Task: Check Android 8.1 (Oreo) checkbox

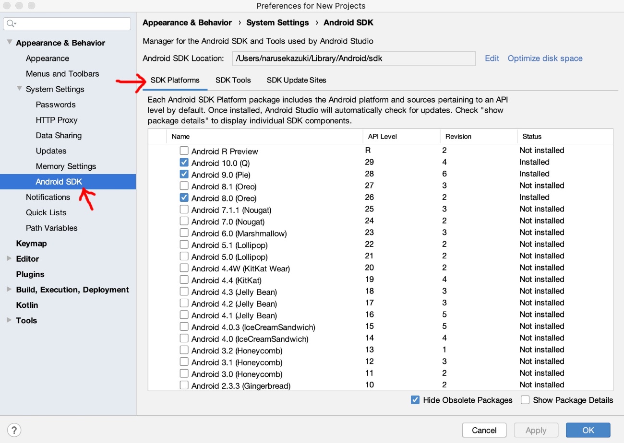Action: click(x=184, y=186)
